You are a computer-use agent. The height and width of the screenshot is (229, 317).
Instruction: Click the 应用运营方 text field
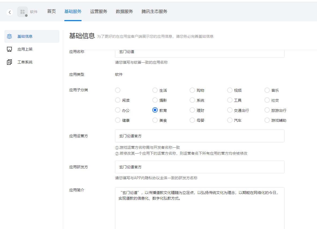200,136
